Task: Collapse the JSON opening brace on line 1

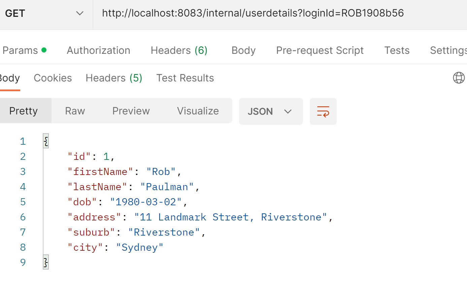Action: (x=46, y=141)
